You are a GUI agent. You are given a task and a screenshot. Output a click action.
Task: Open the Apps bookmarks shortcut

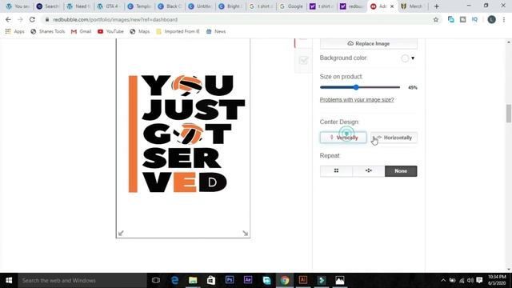(15, 31)
